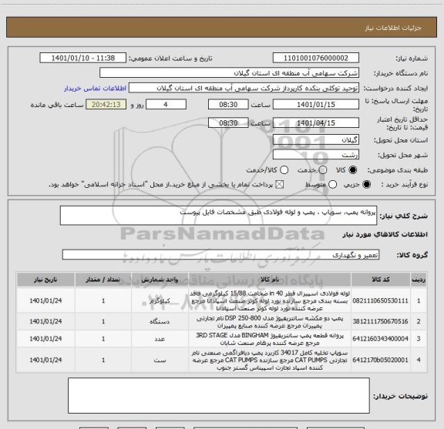The height and width of the screenshot is (429, 444).
Task: Click the response deadline time 08:30 field
Action: [228, 105]
